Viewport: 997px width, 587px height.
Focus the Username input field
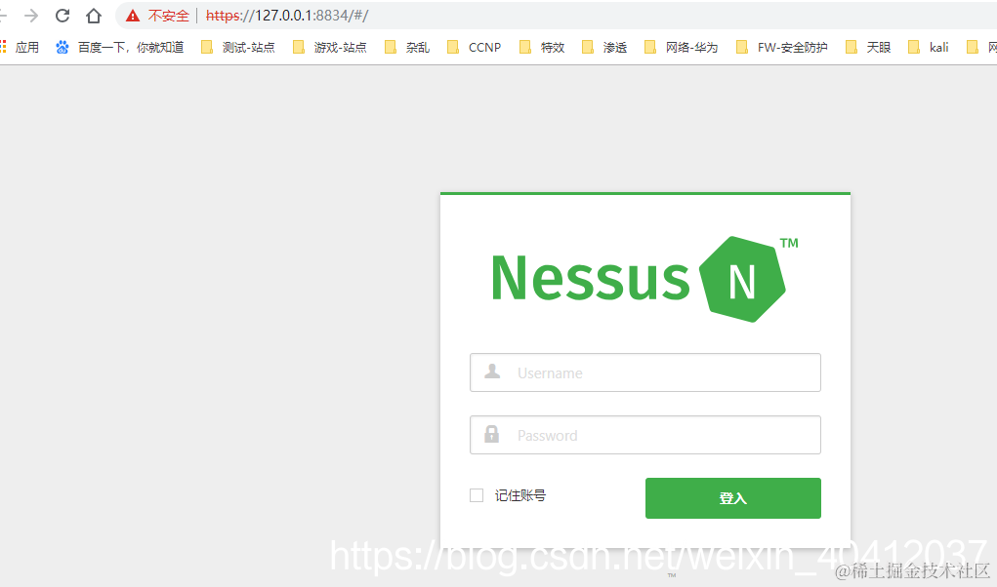click(x=645, y=372)
